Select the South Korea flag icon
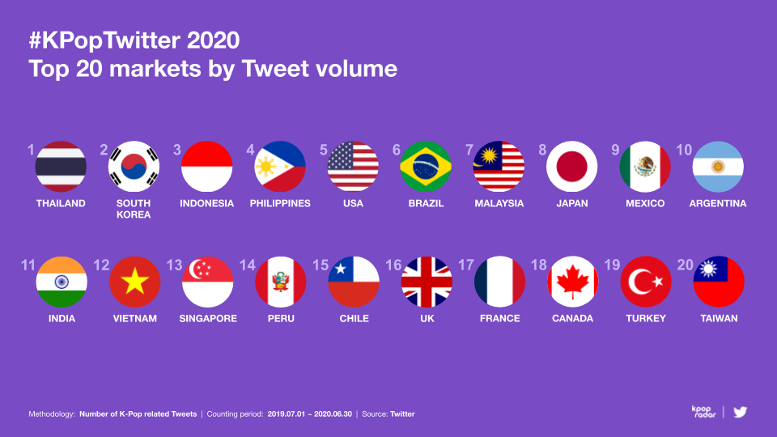Viewport: 777px width, 437px height. [134, 167]
